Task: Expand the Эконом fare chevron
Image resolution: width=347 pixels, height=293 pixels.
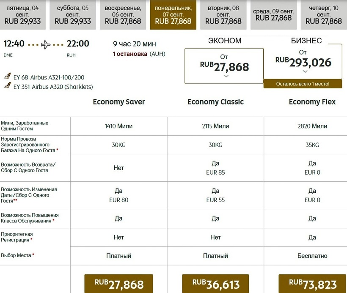Action: coord(226,76)
